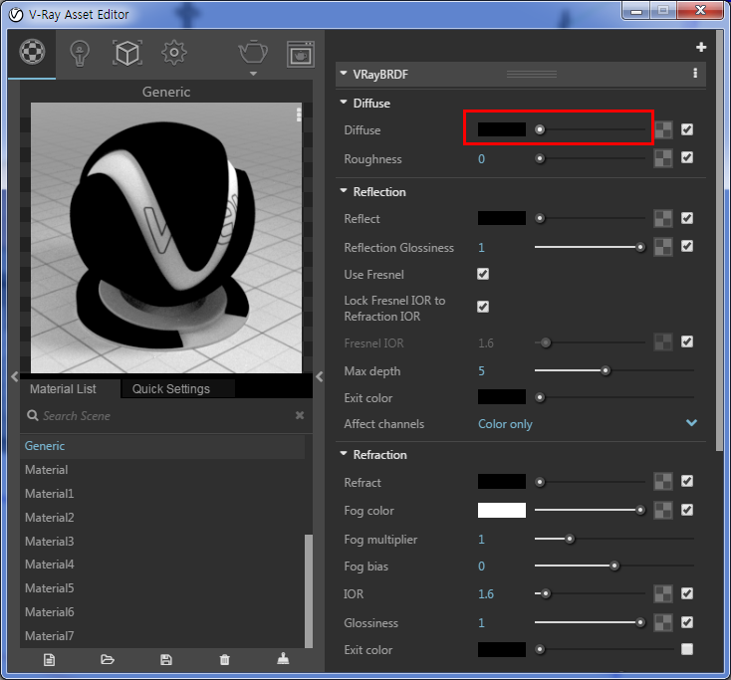
Task: Collapse the Reflection section
Action: [x=344, y=190]
